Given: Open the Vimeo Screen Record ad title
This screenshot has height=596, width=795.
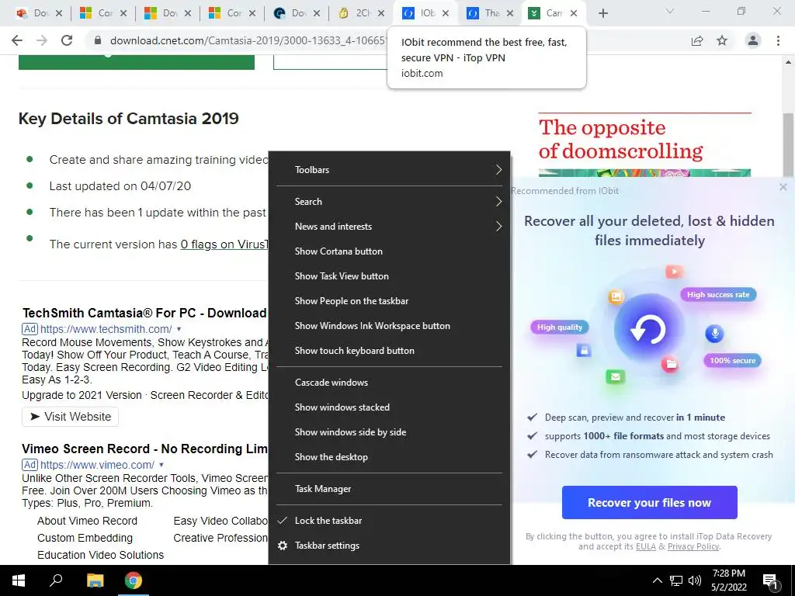Looking at the screenshot, I should tap(144, 449).
